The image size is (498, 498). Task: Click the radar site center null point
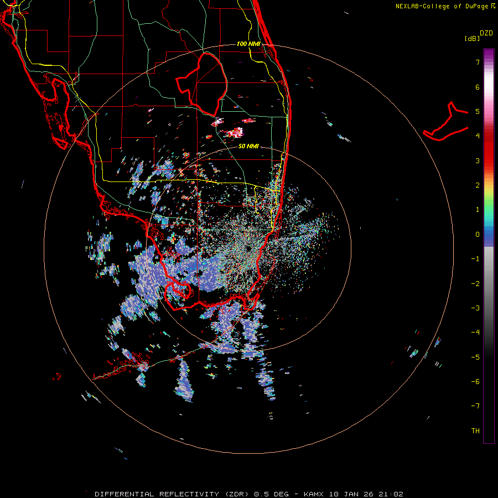pos(248,248)
